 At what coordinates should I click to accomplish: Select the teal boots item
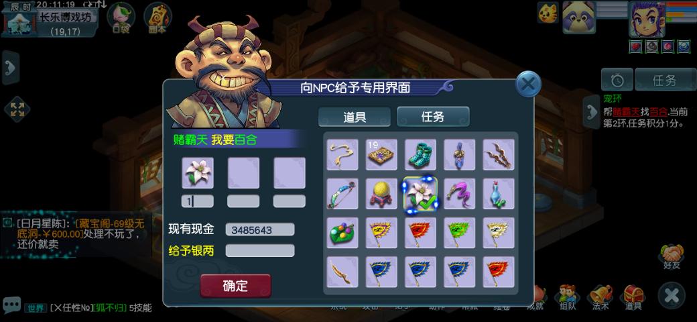(x=420, y=154)
